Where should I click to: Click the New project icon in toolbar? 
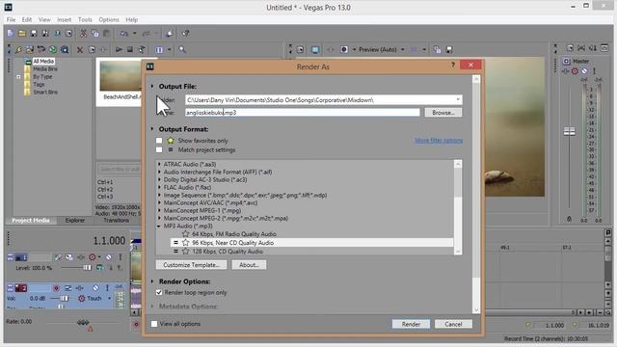pos(11,34)
